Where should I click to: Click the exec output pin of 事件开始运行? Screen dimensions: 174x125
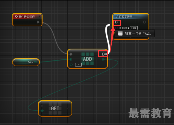38,22
